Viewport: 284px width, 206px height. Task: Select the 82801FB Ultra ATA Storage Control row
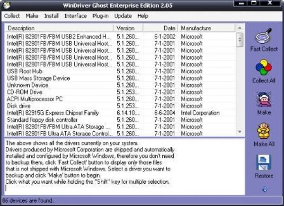click(x=120, y=134)
